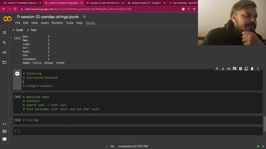
Task: Copy link to the selected cell
Action: 229,69
